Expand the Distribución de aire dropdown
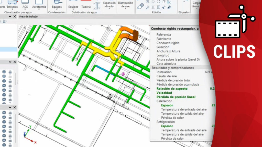 tap(125, 5)
